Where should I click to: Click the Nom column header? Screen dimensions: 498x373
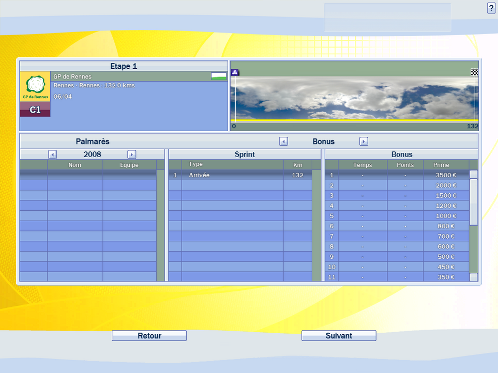coord(75,165)
